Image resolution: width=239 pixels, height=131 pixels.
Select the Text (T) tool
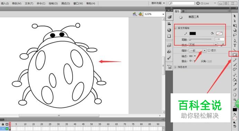(235, 45)
